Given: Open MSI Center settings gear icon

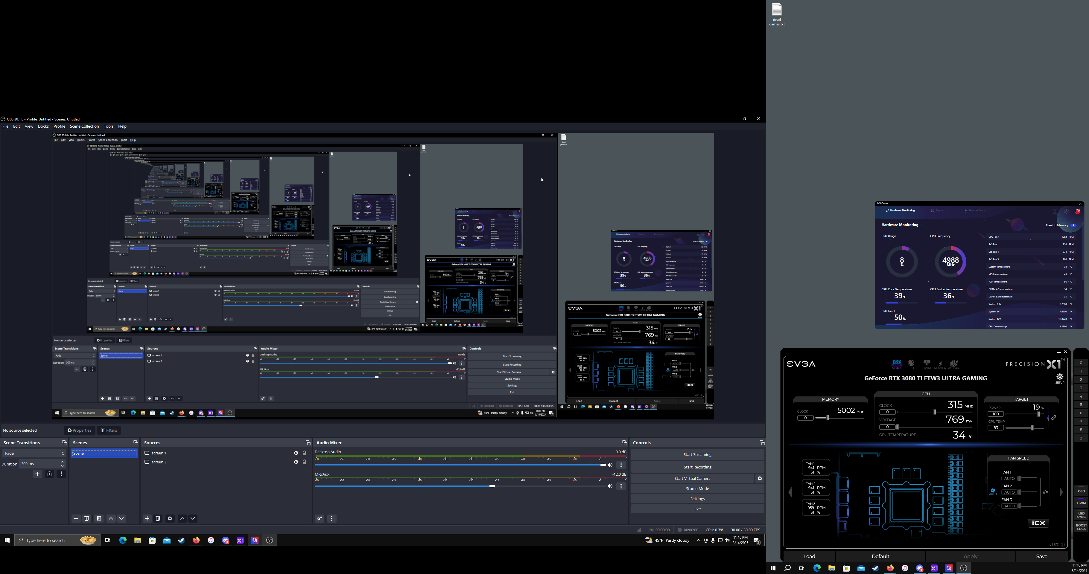Looking at the screenshot, I should click(x=1066, y=211).
